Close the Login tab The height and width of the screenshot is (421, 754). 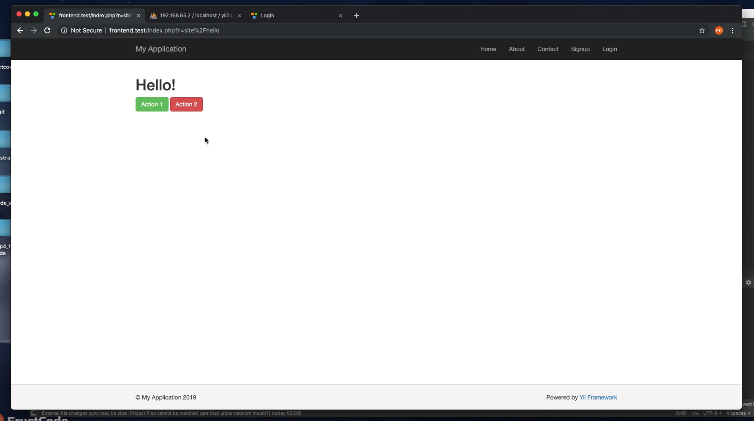(x=340, y=16)
